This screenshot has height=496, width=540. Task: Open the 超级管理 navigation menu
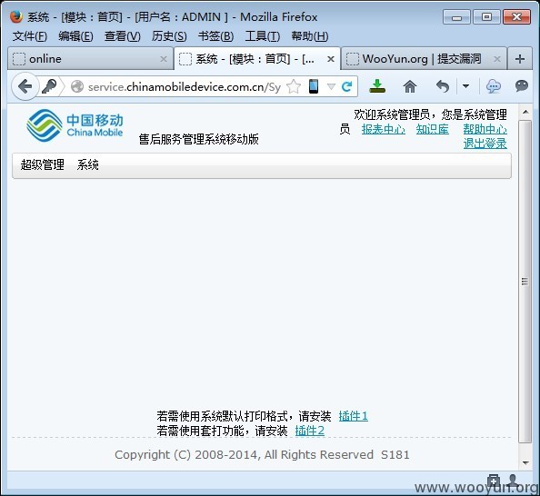[x=43, y=164]
